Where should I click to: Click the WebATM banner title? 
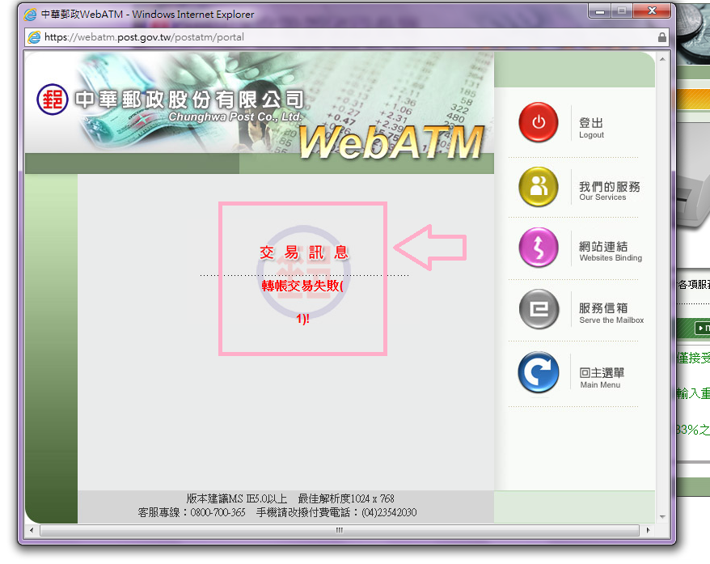coord(391,142)
